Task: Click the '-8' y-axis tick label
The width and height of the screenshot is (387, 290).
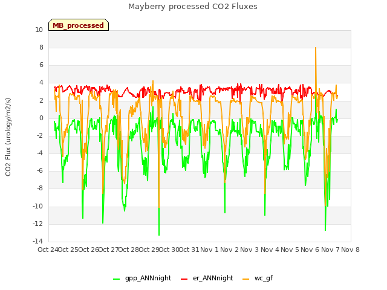Action: coord(39,188)
